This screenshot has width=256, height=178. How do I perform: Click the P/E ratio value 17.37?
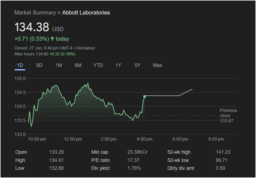tap(133, 160)
